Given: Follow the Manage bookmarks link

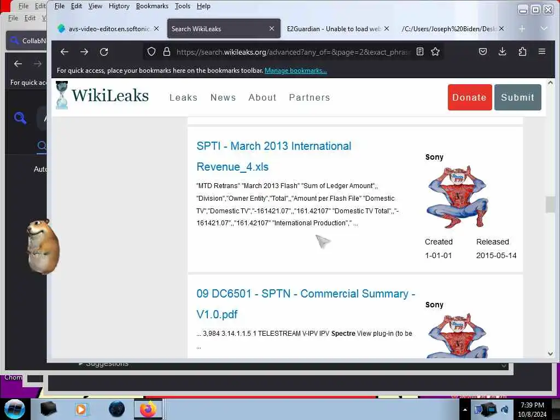Looking at the screenshot, I should 296,71.
